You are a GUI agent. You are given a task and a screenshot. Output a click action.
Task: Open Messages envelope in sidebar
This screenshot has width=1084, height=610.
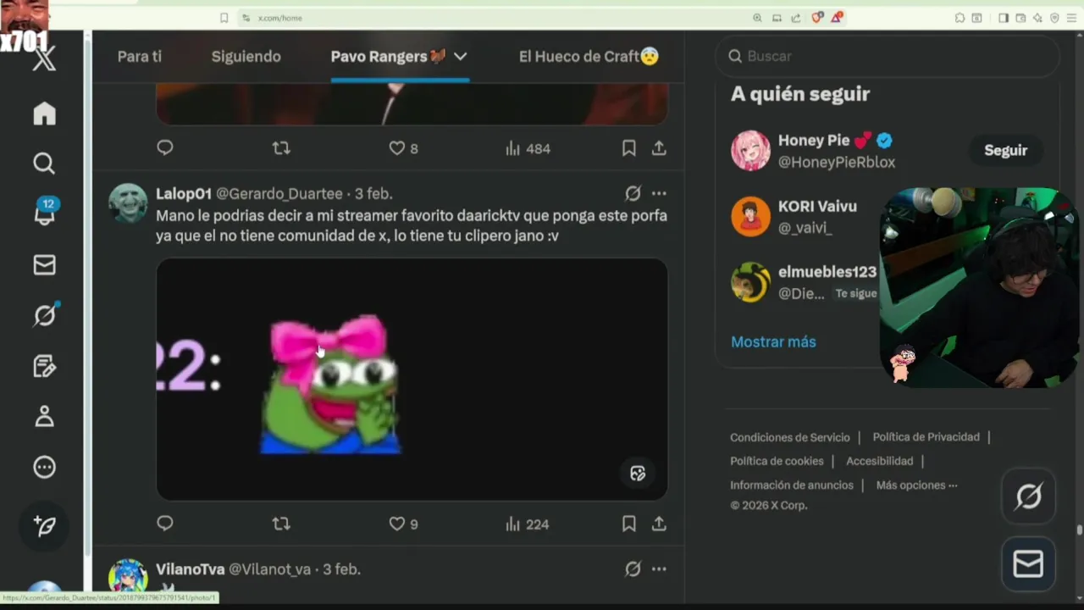tap(44, 265)
